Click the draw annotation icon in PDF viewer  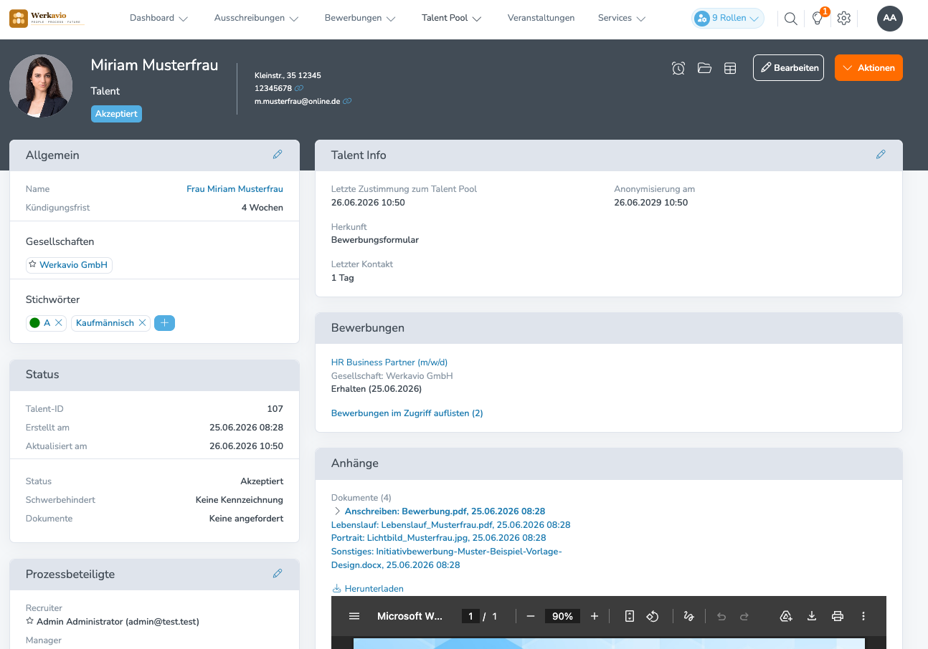point(689,616)
